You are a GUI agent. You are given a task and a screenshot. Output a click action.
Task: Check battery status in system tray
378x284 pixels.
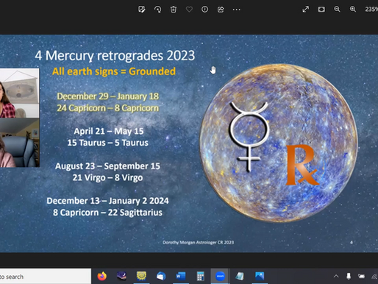(361, 276)
